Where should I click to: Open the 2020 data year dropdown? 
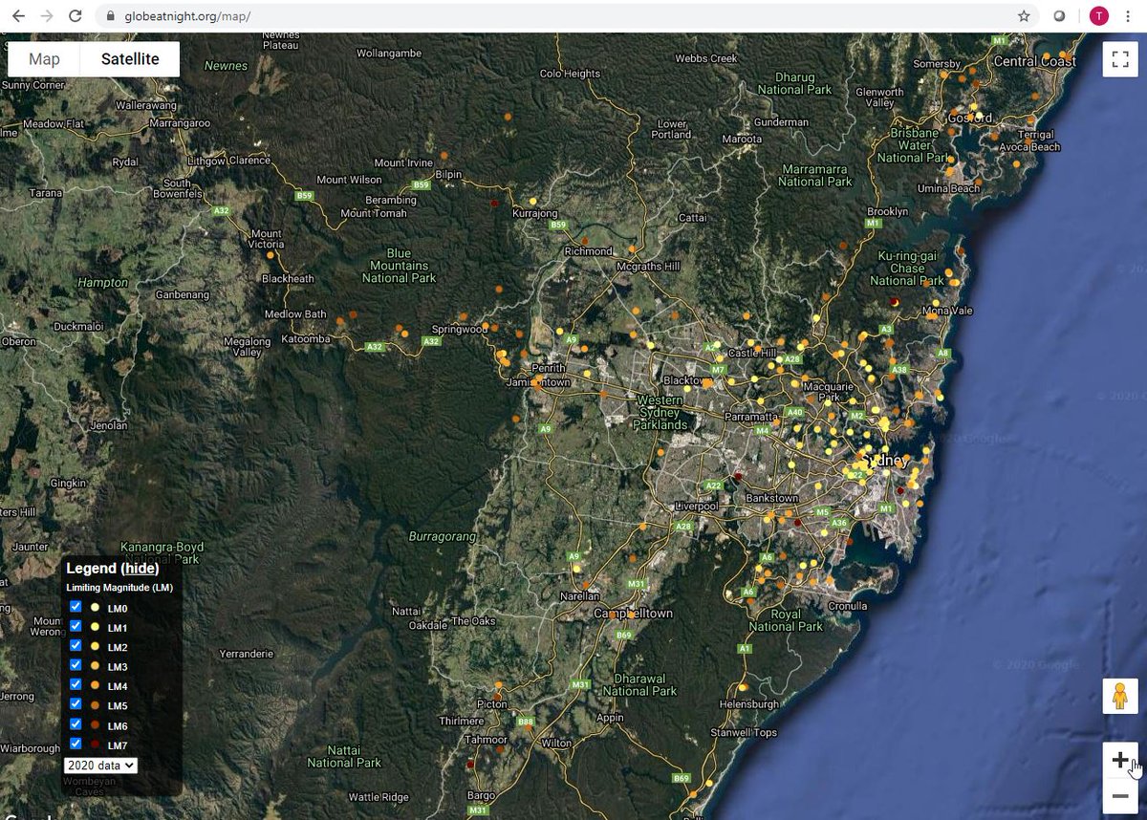tap(100, 766)
